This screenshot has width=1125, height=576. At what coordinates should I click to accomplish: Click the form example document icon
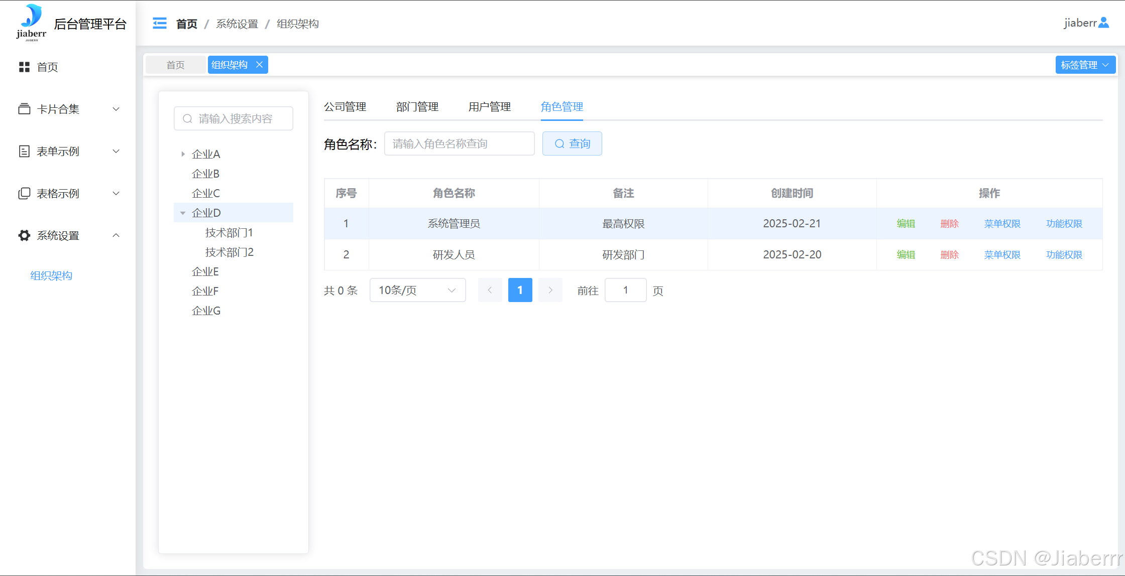click(24, 151)
